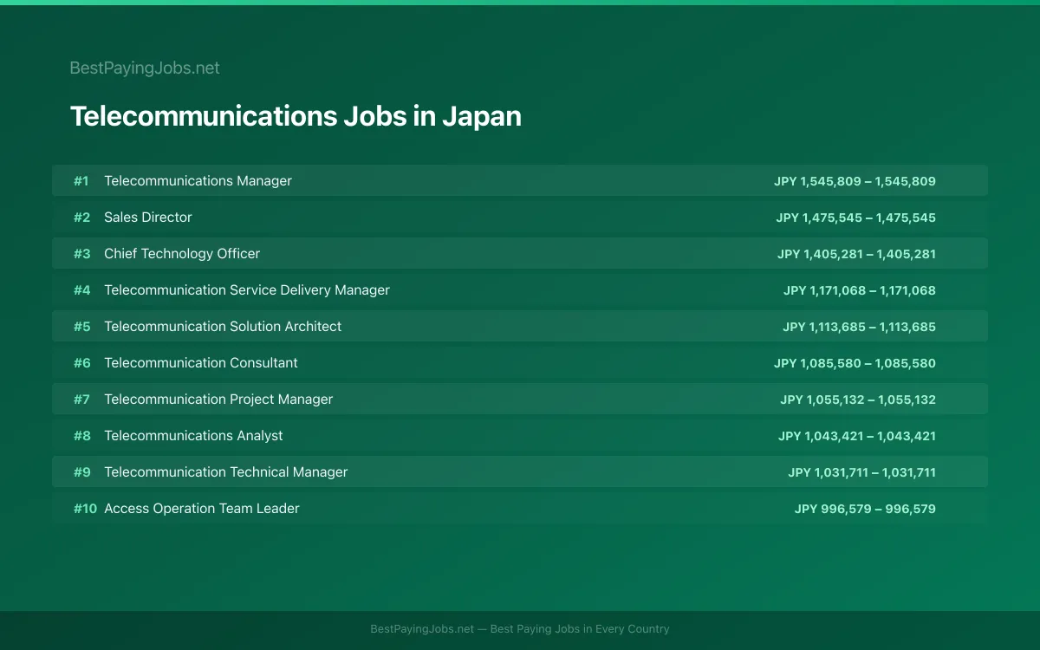Select the Sales Director job title

tap(148, 218)
